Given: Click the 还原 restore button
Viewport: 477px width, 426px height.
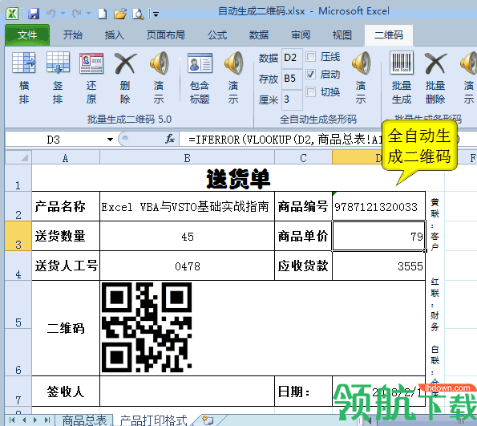Looking at the screenshot, I should point(91,78).
